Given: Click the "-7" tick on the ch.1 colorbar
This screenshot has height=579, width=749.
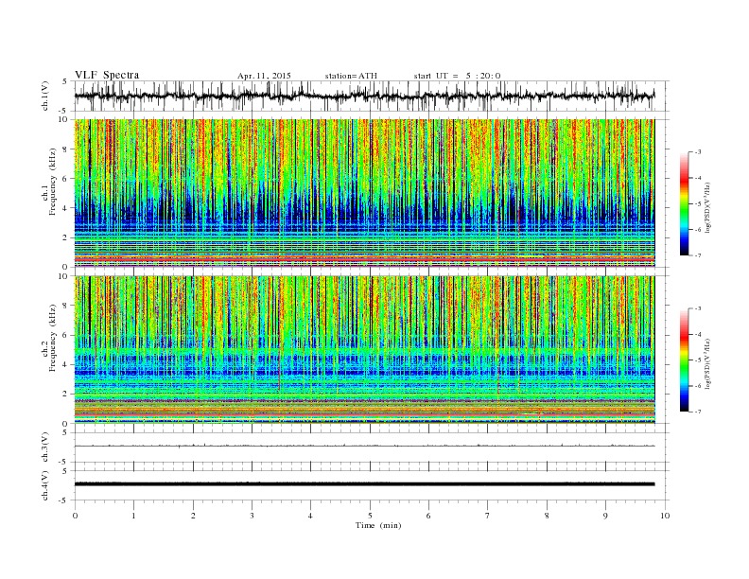Looking at the screenshot, I should (x=698, y=255).
